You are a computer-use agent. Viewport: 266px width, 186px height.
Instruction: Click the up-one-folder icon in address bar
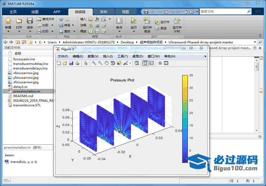click(17, 42)
